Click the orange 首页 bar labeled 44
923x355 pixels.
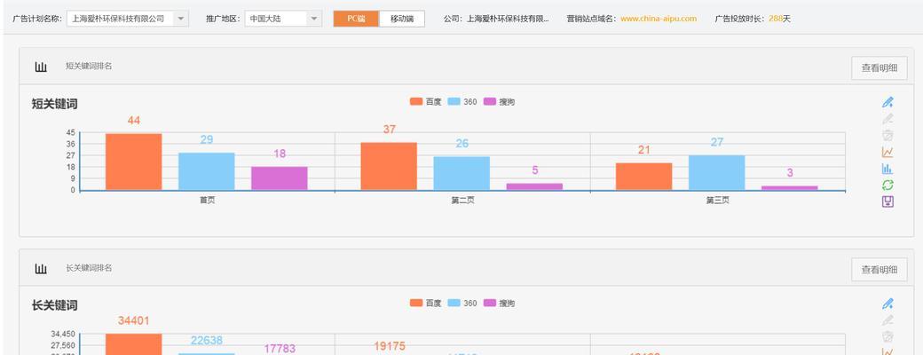tap(134, 162)
